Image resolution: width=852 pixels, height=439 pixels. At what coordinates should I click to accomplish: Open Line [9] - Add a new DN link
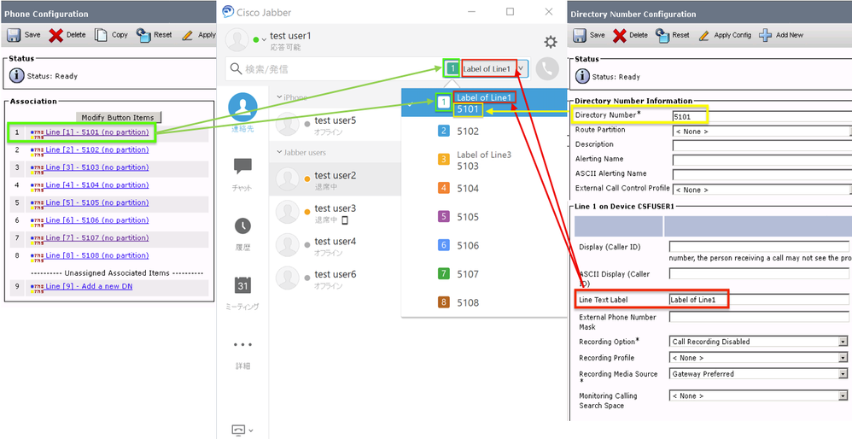click(89, 286)
